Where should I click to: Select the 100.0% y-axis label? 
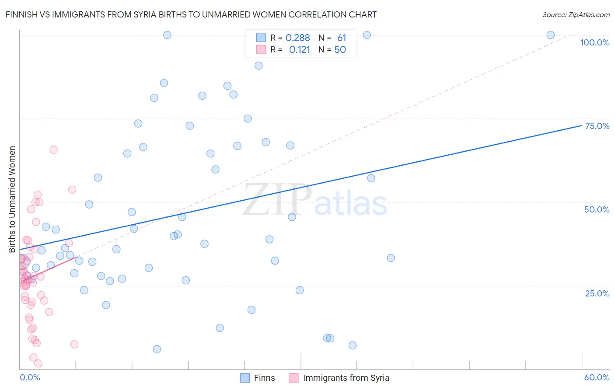[595, 42]
